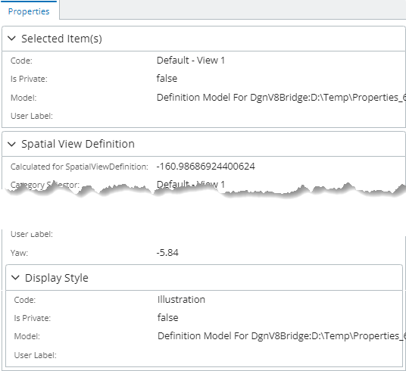Select the Model value in Selected Item(s)

point(281,98)
